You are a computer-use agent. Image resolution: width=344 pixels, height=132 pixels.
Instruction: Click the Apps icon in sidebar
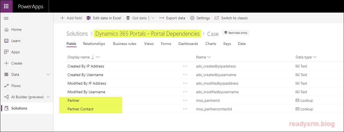[x=6, y=52]
